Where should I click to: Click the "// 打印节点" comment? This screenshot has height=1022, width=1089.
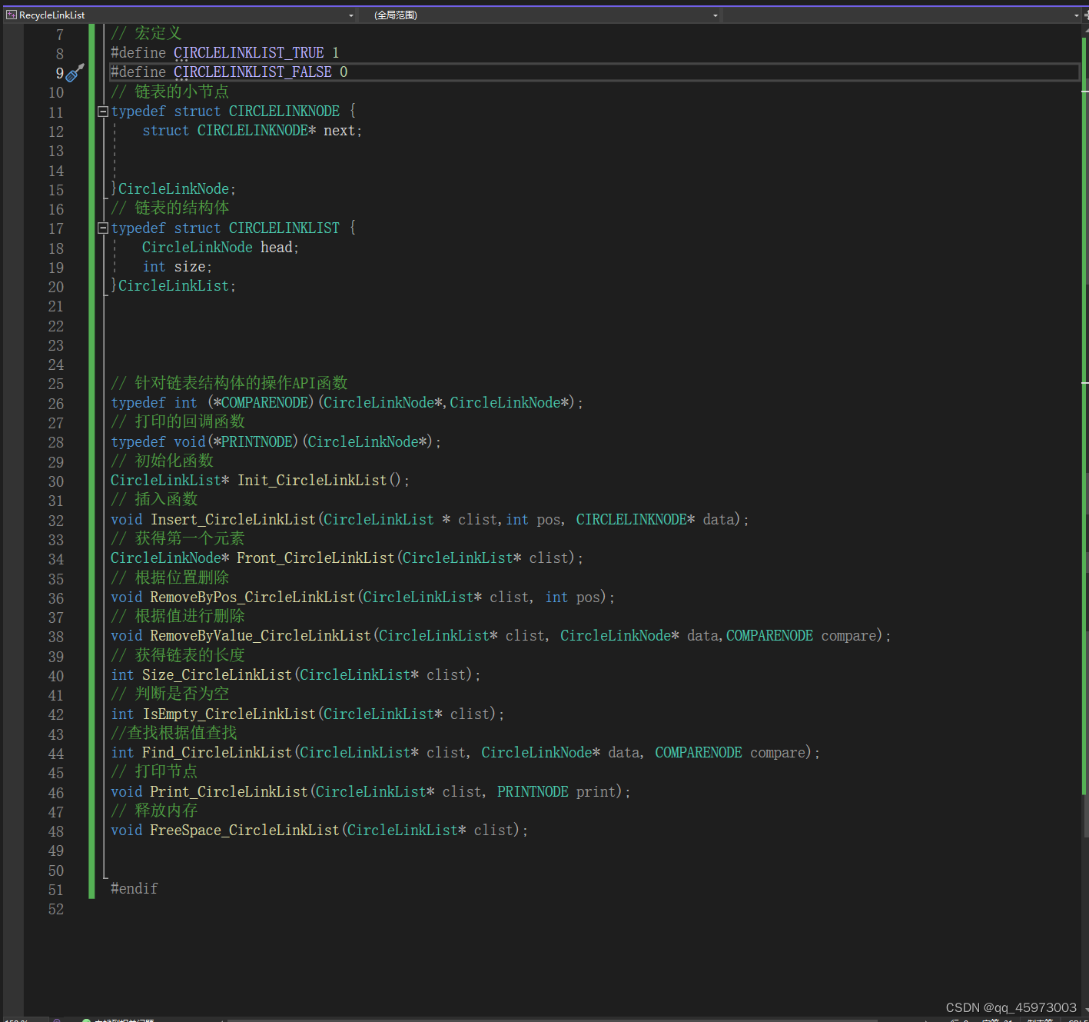click(154, 771)
